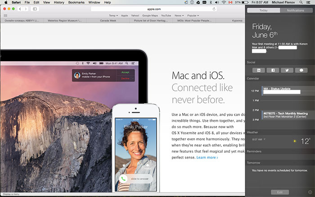Open the Bookmarks menu
Viewport: 315px width, 197px height.
[x=76, y=3]
